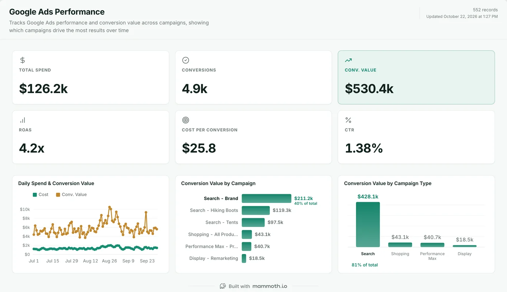Viewport: 507px width, 292px height.
Task: Select the Search - Brand bar
Action: [x=267, y=199]
